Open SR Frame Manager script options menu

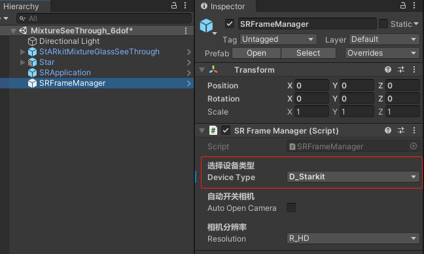(x=414, y=131)
